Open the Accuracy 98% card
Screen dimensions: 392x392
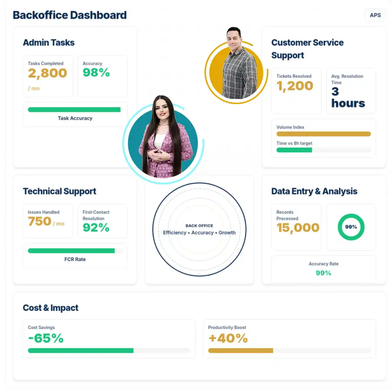pos(103,76)
